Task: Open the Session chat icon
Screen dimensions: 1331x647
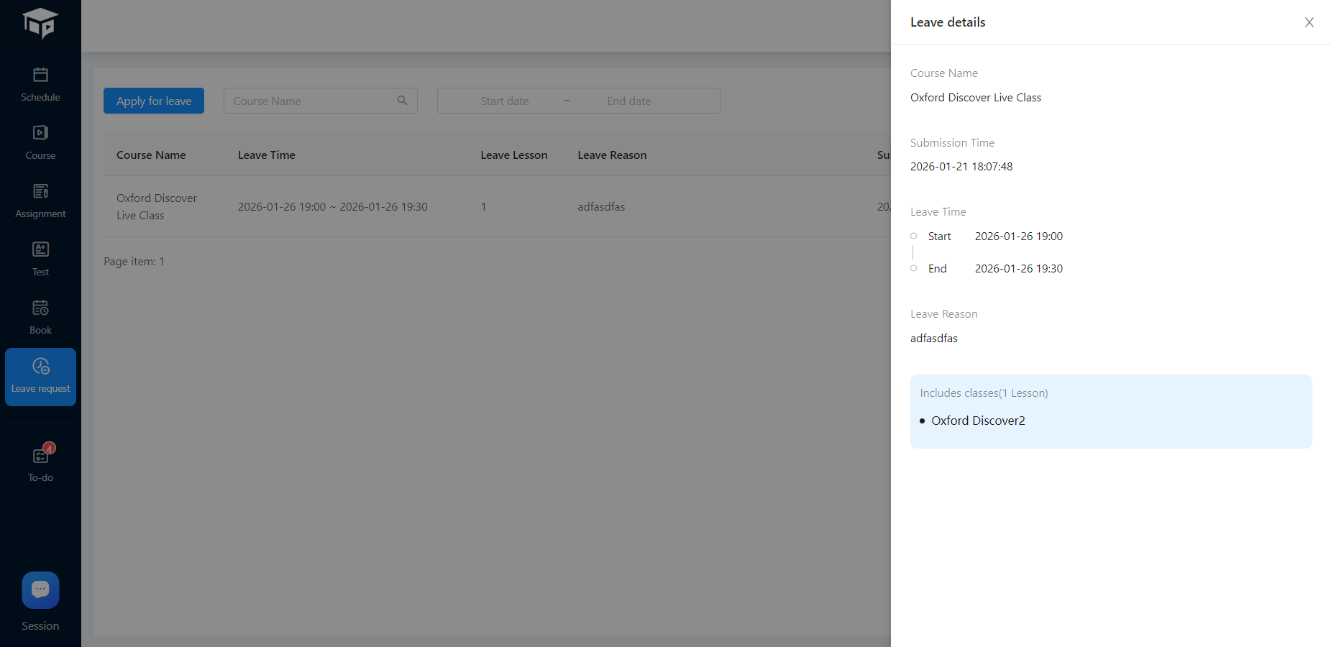Action: coord(40,590)
